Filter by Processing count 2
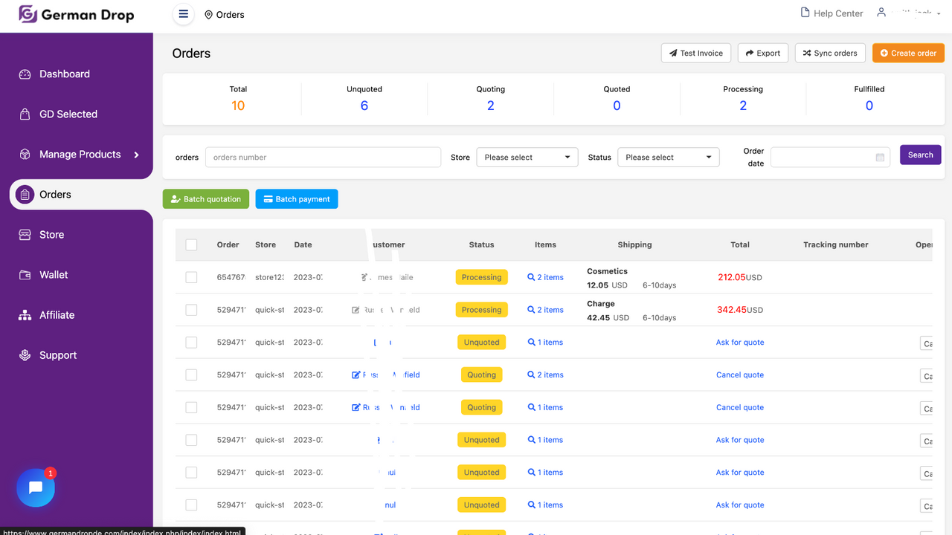This screenshot has height=535, width=952. 743,106
